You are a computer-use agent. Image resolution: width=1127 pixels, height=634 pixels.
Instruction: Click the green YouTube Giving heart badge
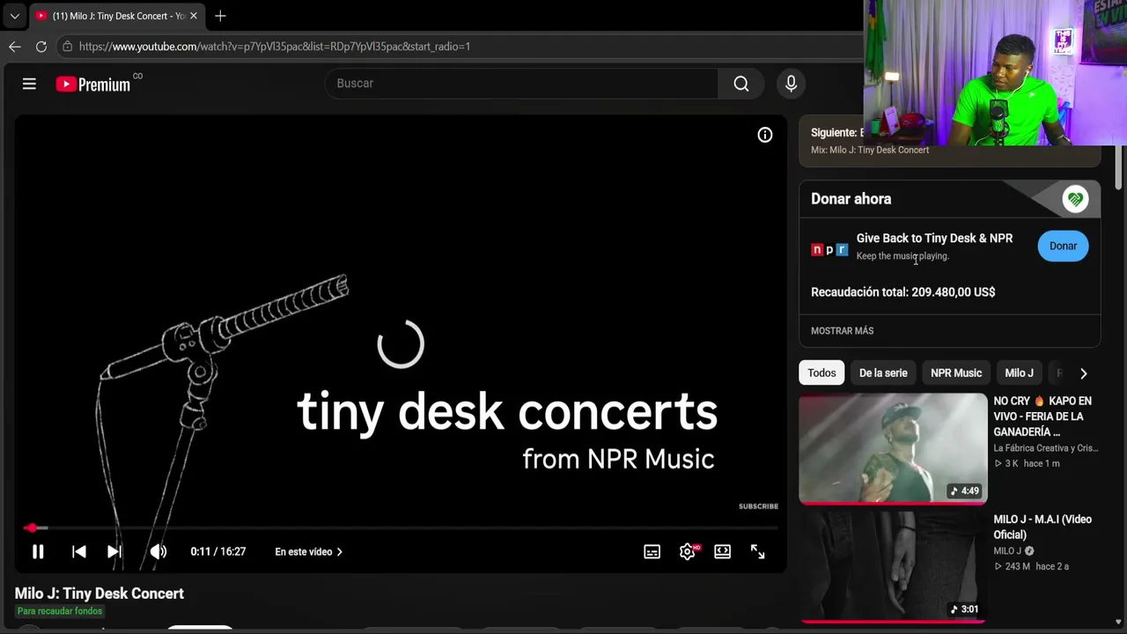(1075, 199)
